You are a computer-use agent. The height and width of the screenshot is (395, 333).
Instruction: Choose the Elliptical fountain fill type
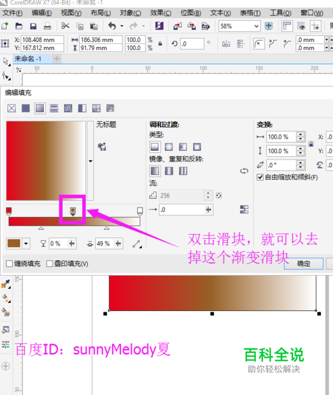pyautogui.click(x=168, y=147)
